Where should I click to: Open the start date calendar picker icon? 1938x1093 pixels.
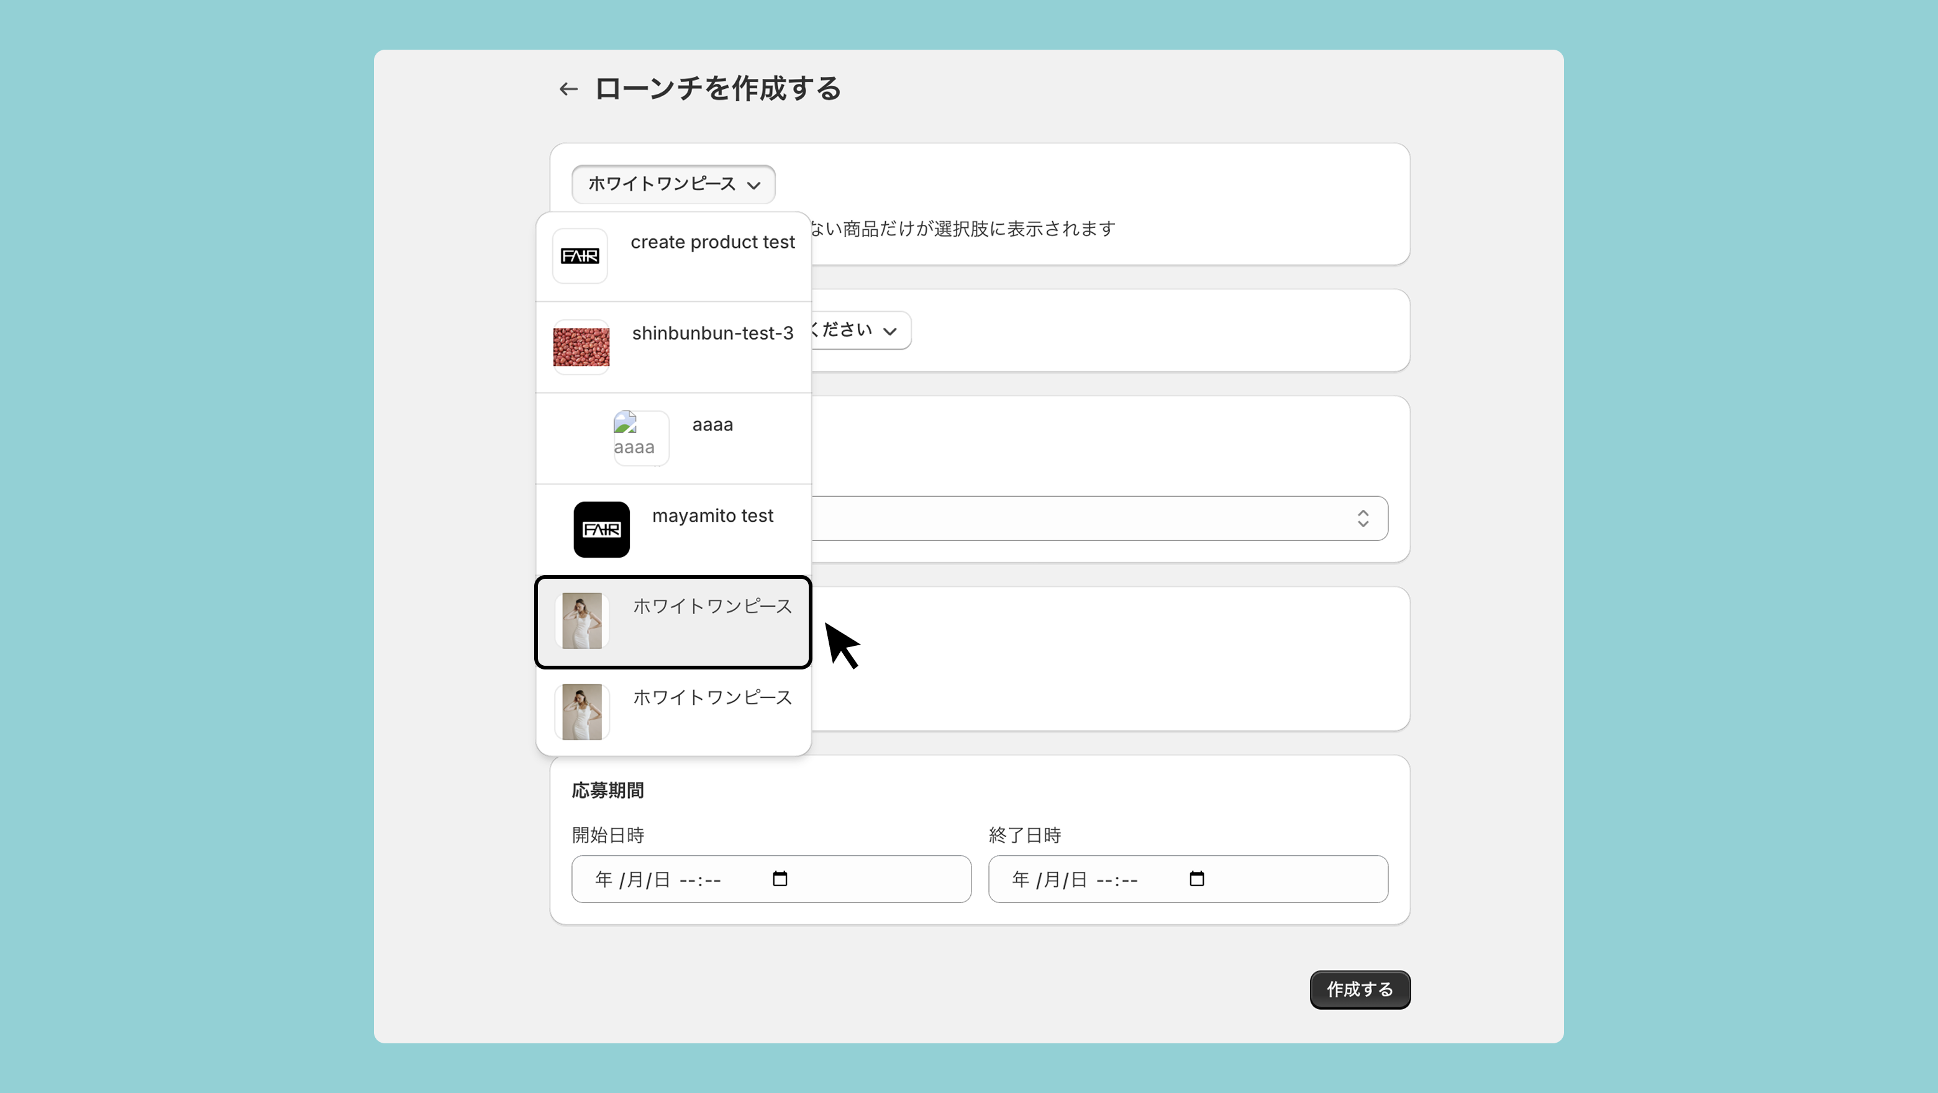780,879
